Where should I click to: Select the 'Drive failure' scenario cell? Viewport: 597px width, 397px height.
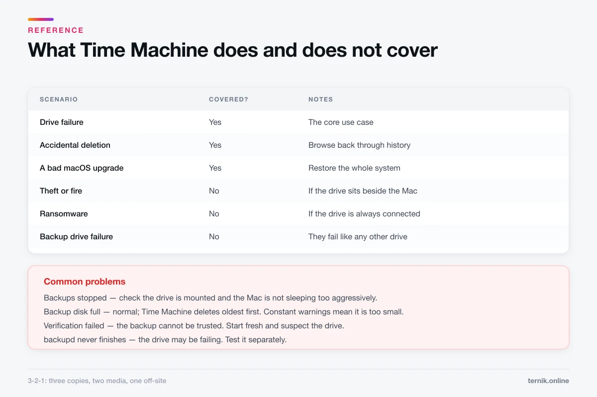62,122
